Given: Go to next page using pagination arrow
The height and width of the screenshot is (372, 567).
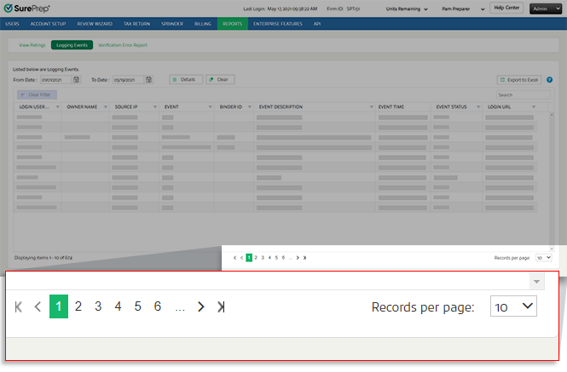Looking at the screenshot, I should pyautogui.click(x=201, y=306).
